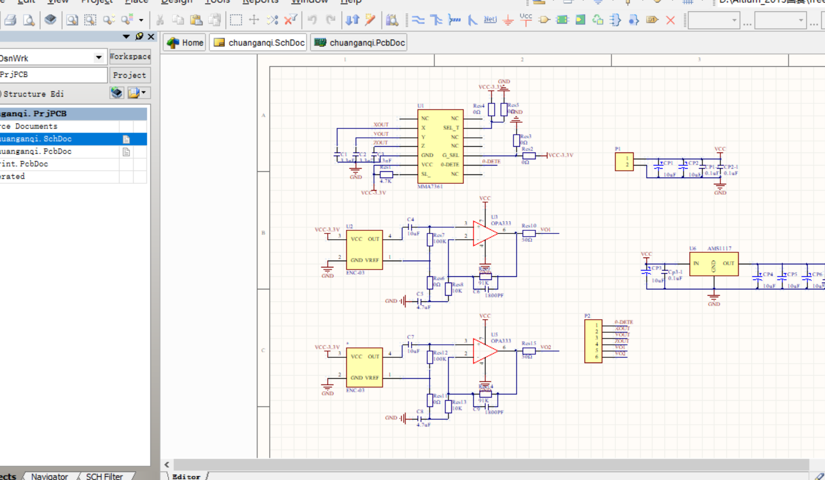The image size is (825, 480).
Task: Switch to chuanganqi.PcbDoc document tab
Action: [x=359, y=43]
